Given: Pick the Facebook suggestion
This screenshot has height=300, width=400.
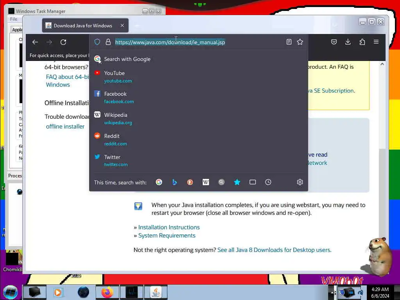Looking at the screenshot, I should pyautogui.click(x=198, y=97).
